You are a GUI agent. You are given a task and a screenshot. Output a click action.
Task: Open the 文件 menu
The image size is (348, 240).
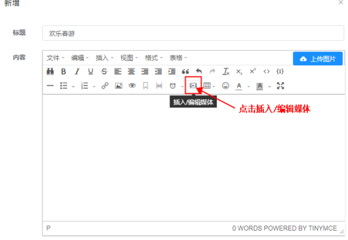click(55, 58)
